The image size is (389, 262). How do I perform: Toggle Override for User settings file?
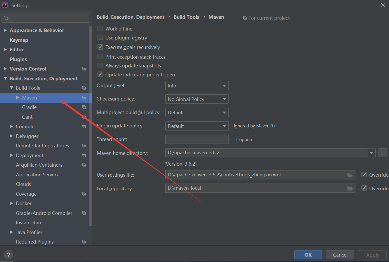tap(364, 175)
